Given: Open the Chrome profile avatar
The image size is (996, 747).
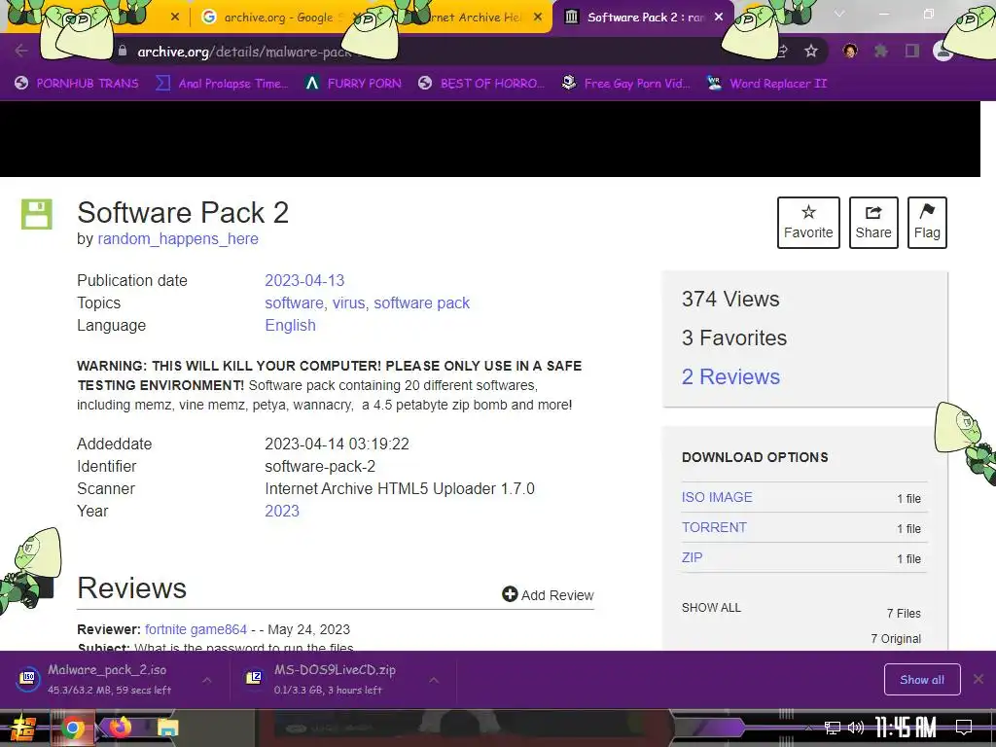Looking at the screenshot, I should pos(942,51).
